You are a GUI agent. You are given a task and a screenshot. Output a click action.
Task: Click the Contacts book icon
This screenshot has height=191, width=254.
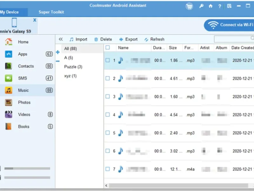[9, 66]
